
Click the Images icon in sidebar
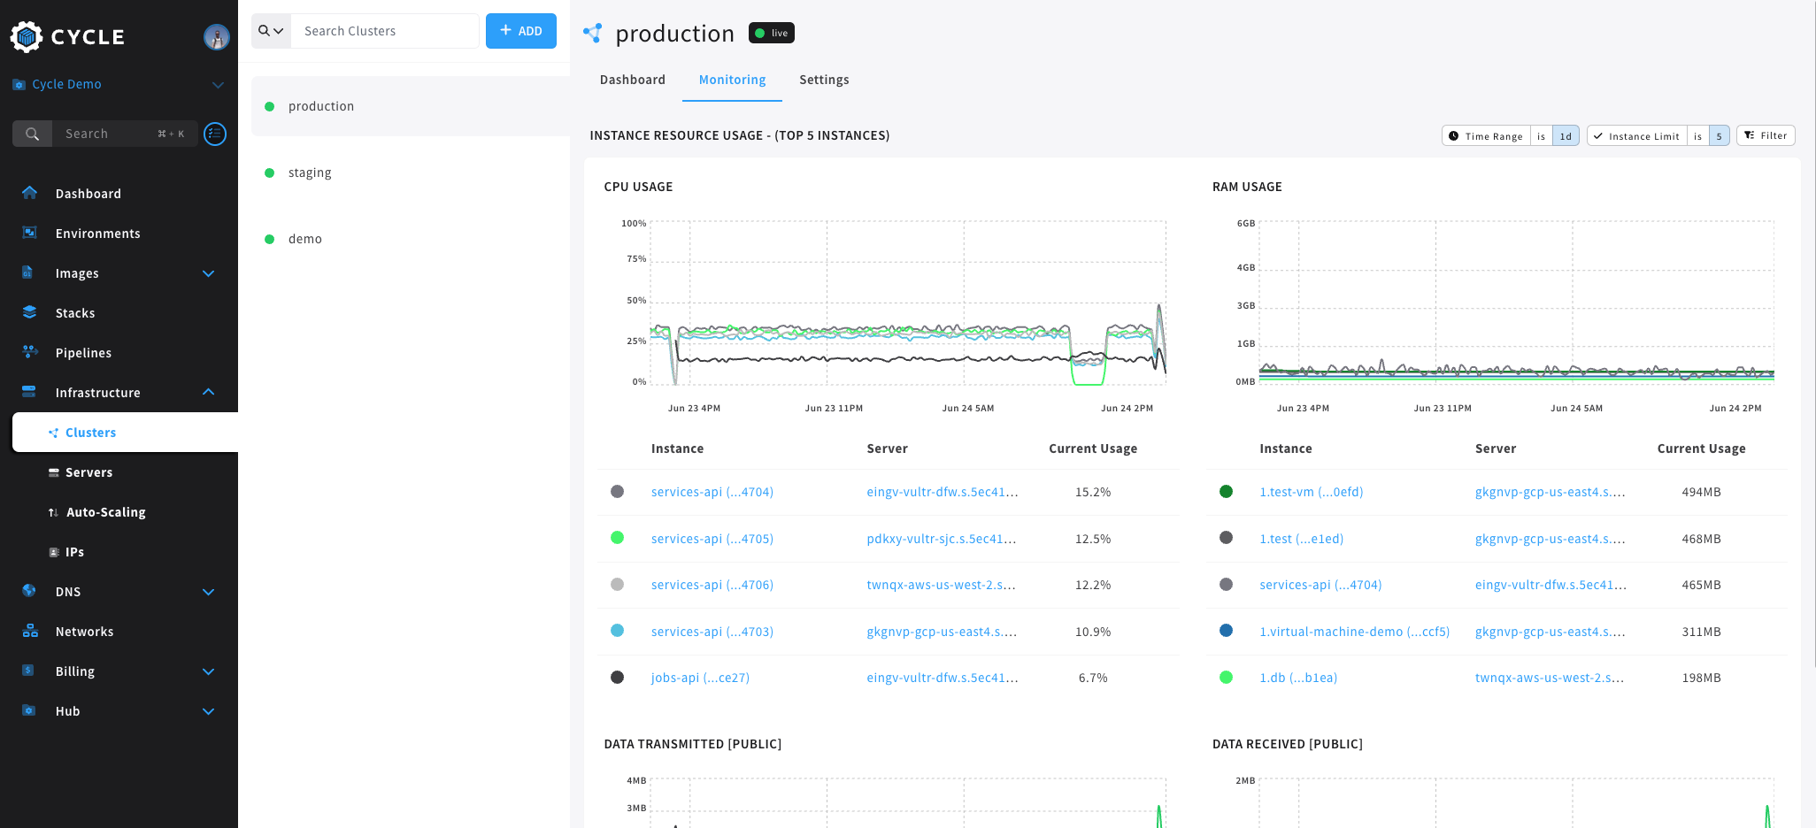(27, 272)
